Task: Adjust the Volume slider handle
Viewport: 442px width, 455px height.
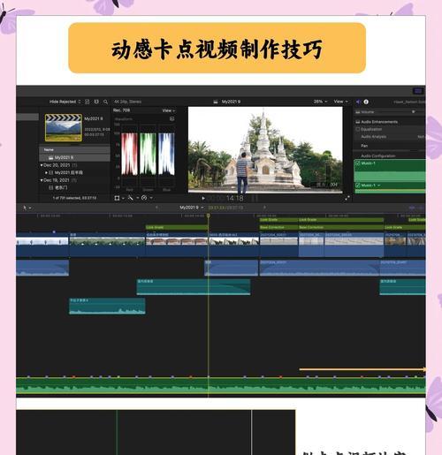Action: (414, 112)
